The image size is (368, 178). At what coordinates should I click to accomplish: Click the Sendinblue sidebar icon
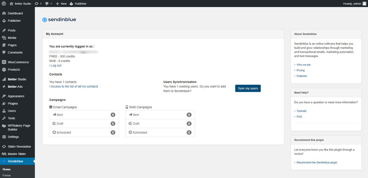coord(4,161)
